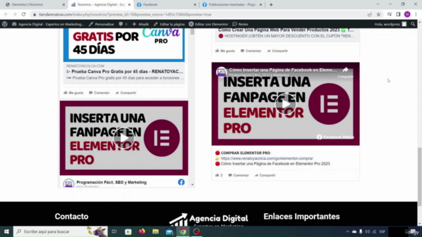
Task: Click Añadir in admin bar
Action: click(x=140, y=24)
